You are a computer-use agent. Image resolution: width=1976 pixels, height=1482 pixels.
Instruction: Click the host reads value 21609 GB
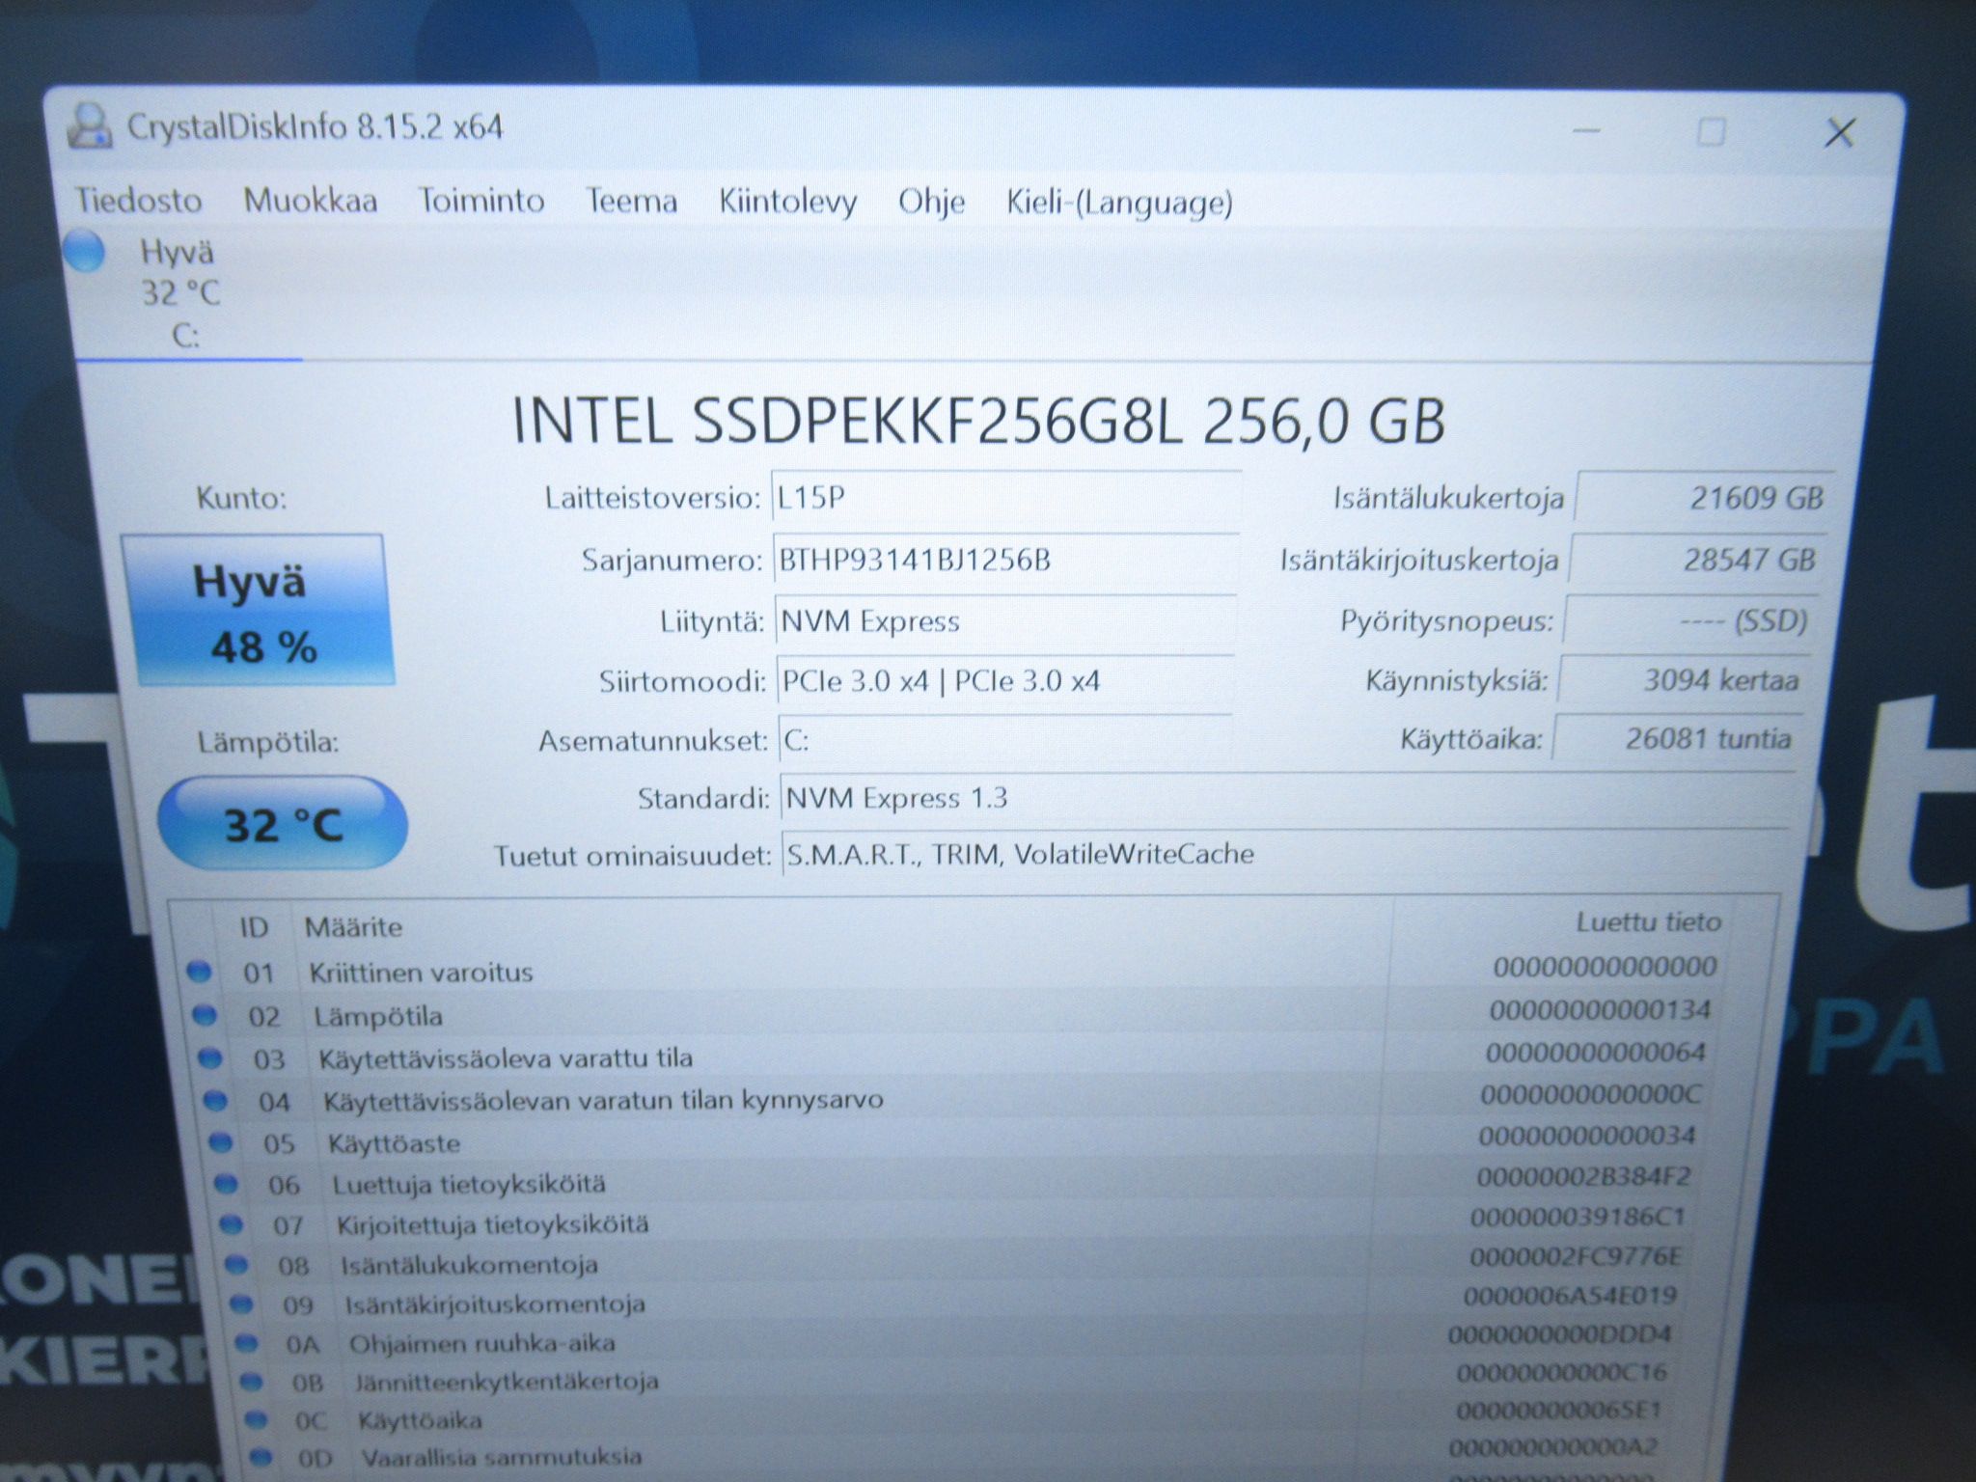click(1704, 498)
